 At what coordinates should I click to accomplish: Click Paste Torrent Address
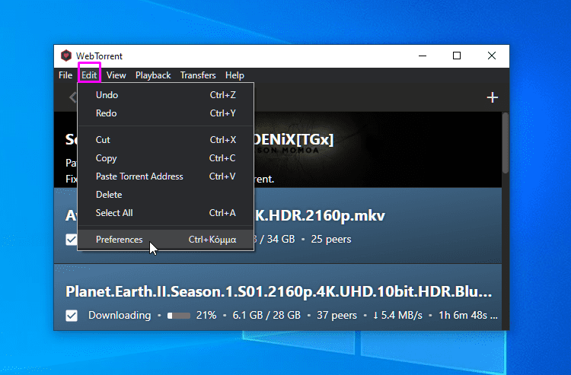166,176
